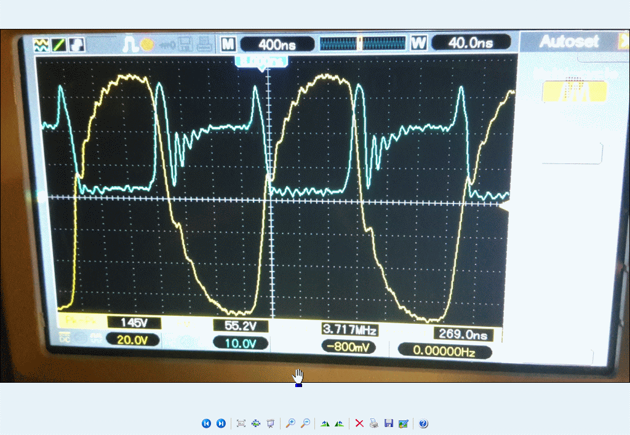Rotate the image clockwise

(x=325, y=423)
